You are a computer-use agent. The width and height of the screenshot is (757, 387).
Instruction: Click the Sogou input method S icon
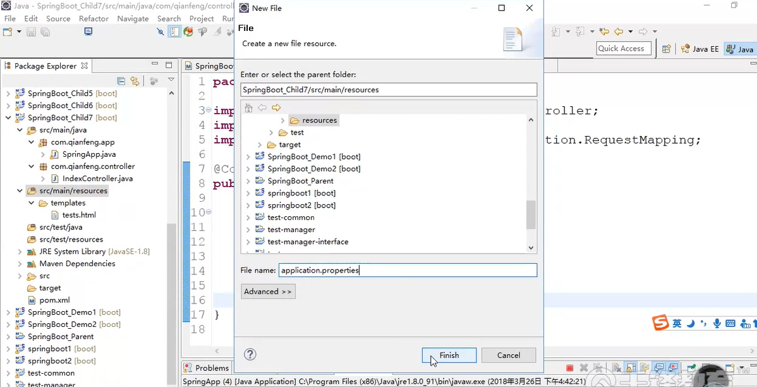pos(660,322)
